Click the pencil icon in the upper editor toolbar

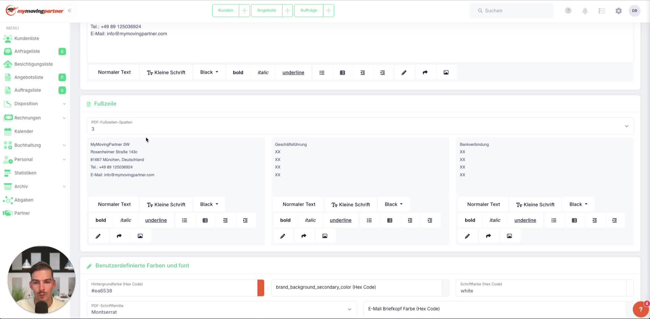point(404,72)
